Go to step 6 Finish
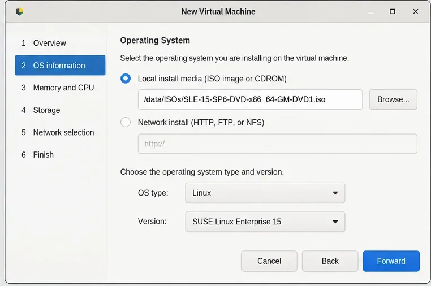 (60, 155)
